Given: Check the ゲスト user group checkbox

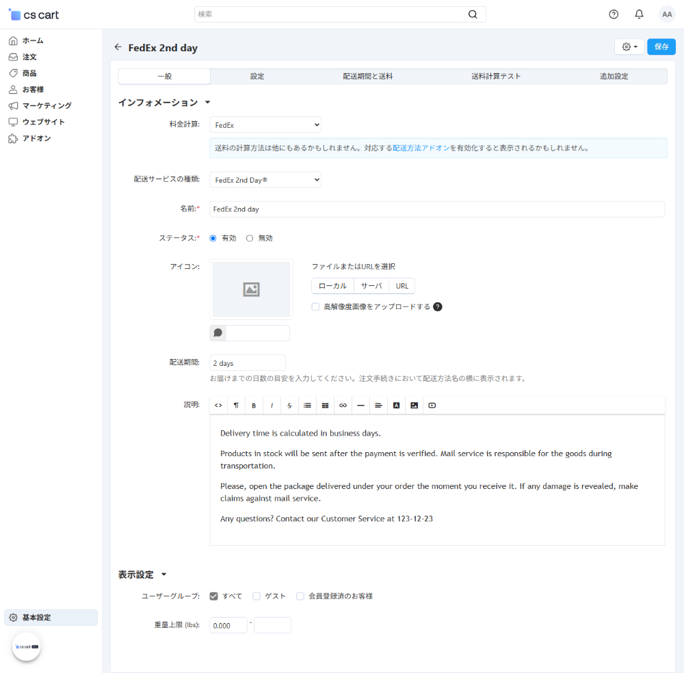Looking at the screenshot, I should click(x=256, y=596).
